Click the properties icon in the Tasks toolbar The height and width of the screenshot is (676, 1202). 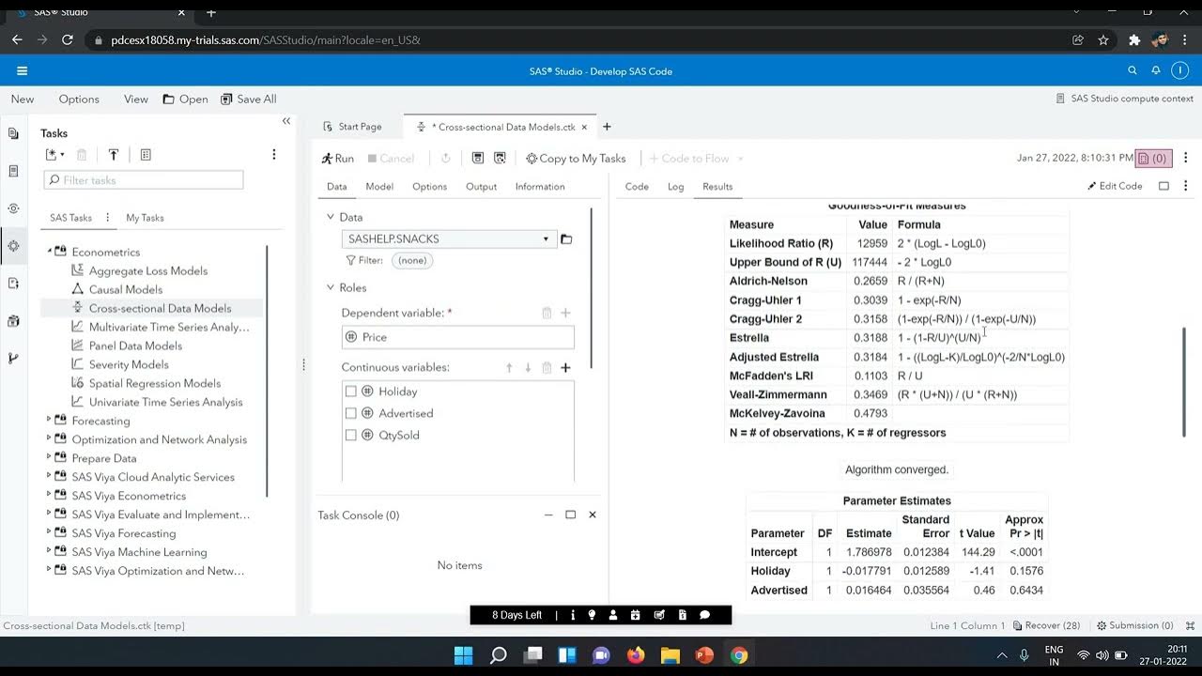tap(146, 155)
